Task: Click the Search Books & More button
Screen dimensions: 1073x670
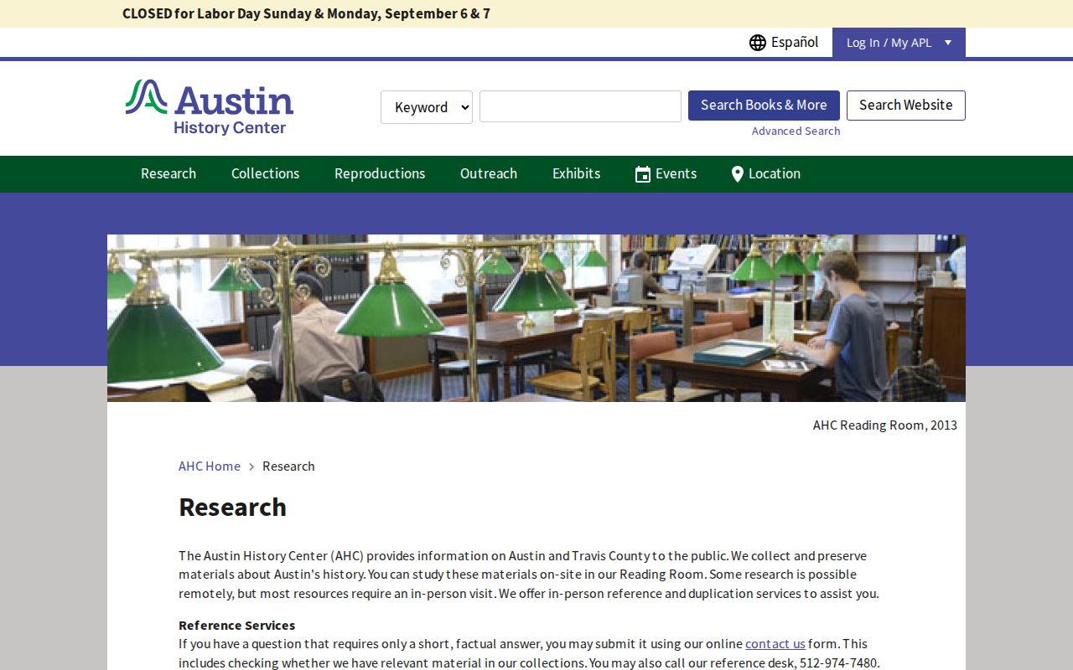Action: [x=764, y=106]
